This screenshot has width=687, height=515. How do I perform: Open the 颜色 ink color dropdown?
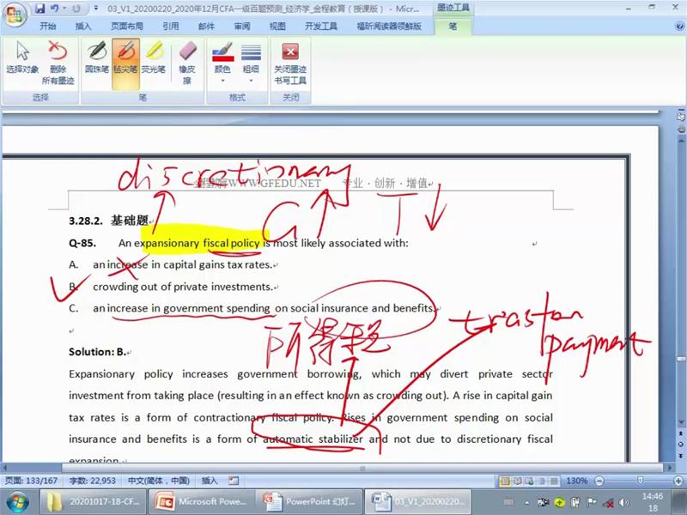tap(222, 62)
